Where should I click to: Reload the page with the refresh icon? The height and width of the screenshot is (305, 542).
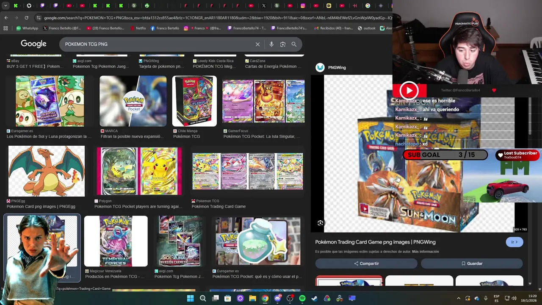click(x=26, y=18)
